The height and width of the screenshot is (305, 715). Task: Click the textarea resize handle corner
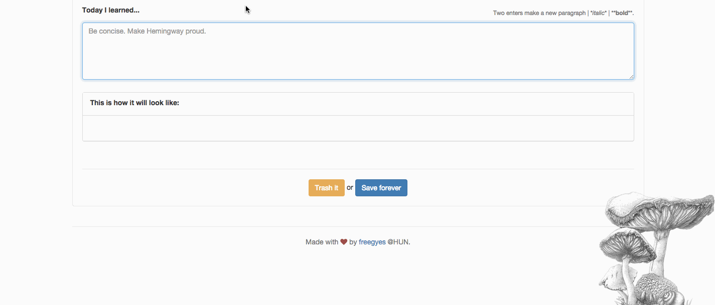pos(631,77)
